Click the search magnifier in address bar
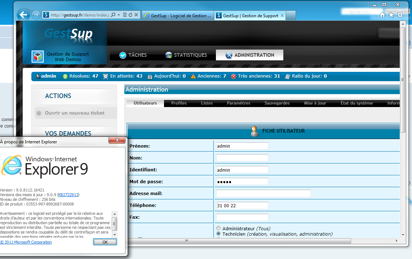This screenshot has height=259, width=412. tap(113, 15)
